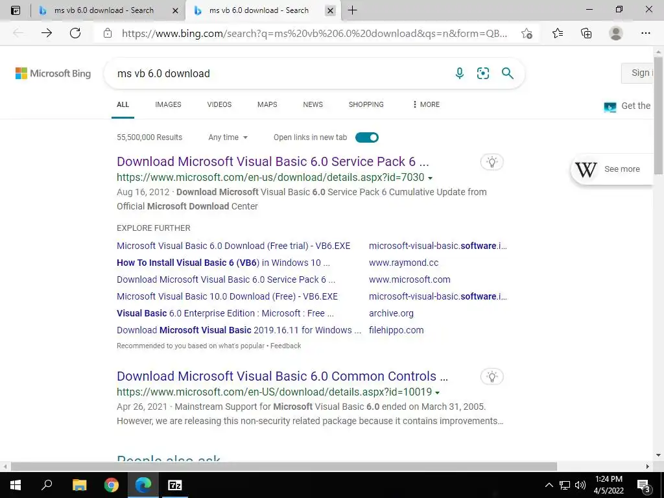Open the network icon in tray
This screenshot has width=664, height=498.
(564, 485)
